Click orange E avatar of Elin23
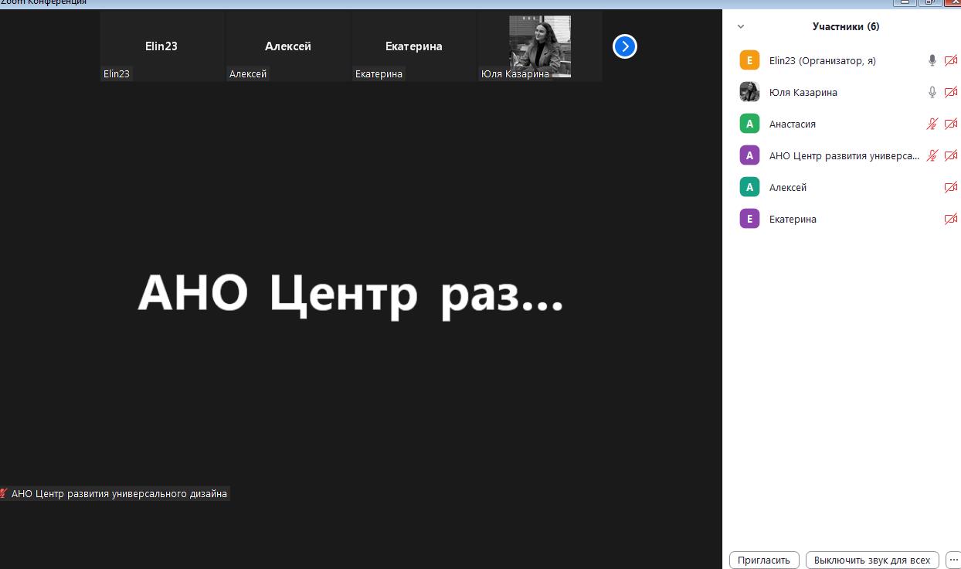Viewport: 961px width, 569px height. (x=749, y=60)
